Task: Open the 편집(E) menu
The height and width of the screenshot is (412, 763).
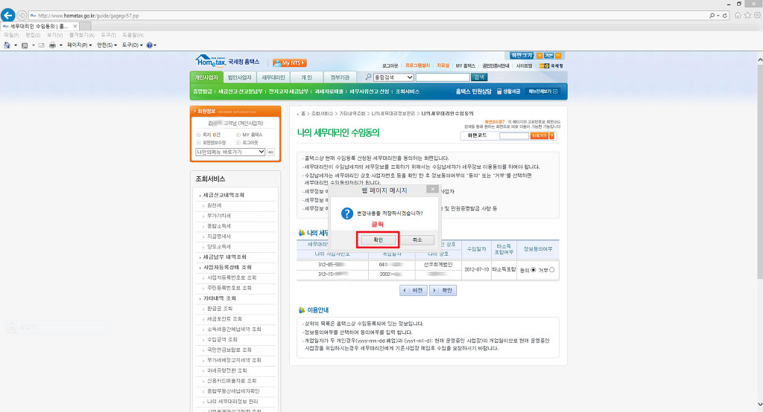Action: pos(33,36)
